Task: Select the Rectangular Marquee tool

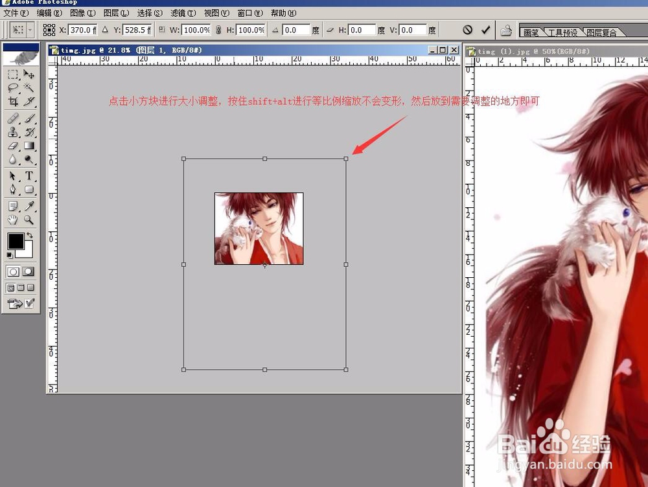Action: (13, 74)
